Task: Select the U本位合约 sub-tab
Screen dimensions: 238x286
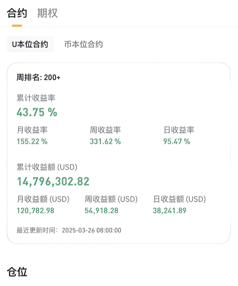Action: [x=30, y=44]
